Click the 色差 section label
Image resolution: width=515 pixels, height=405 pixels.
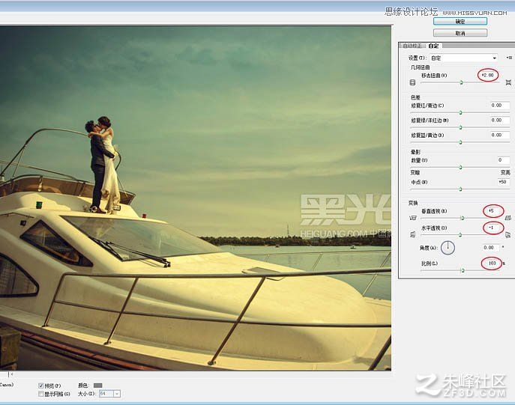(415, 97)
